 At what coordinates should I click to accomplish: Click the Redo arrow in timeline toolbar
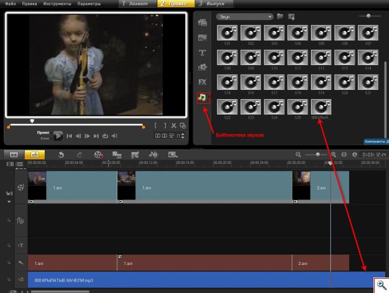click(80, 155)
